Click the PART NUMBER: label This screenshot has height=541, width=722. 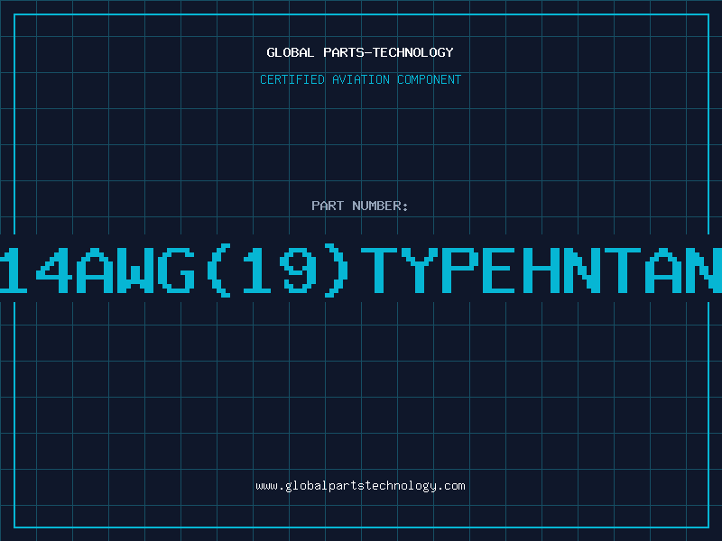tap(359, 206)
